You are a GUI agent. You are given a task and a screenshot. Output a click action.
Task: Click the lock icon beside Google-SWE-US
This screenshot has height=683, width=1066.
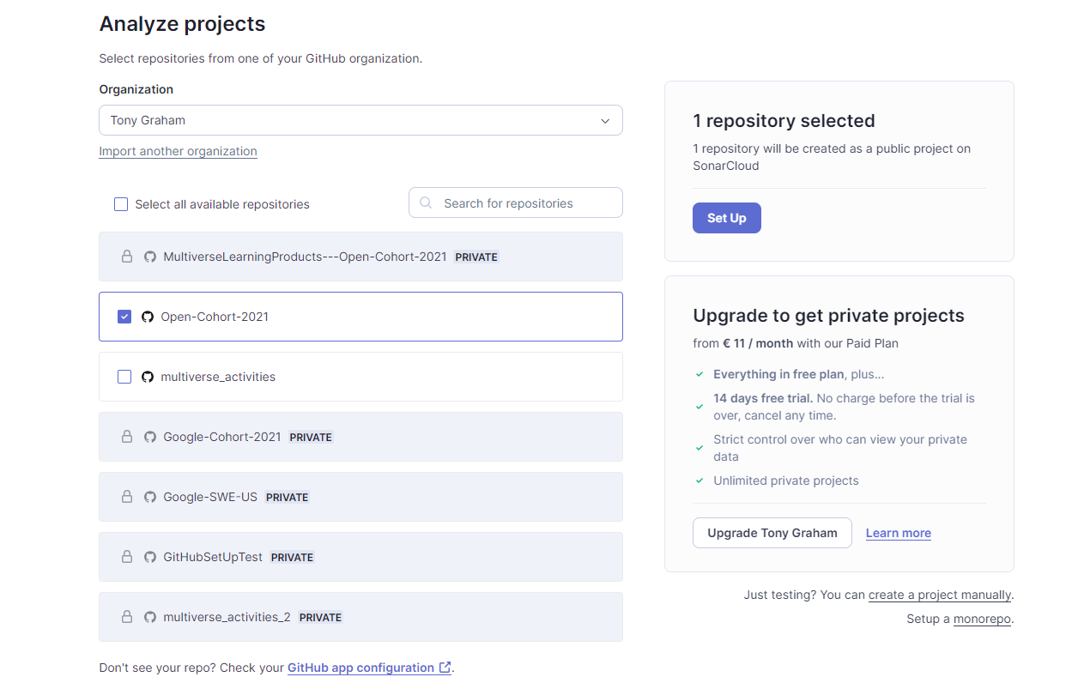coord(127,497)
